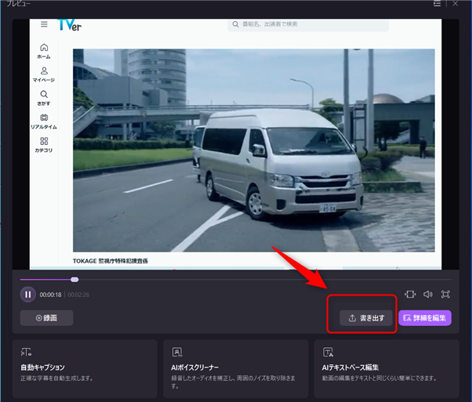
Task: Open マイページ in TVer sidebar
Action: click(x=44, y=74)
